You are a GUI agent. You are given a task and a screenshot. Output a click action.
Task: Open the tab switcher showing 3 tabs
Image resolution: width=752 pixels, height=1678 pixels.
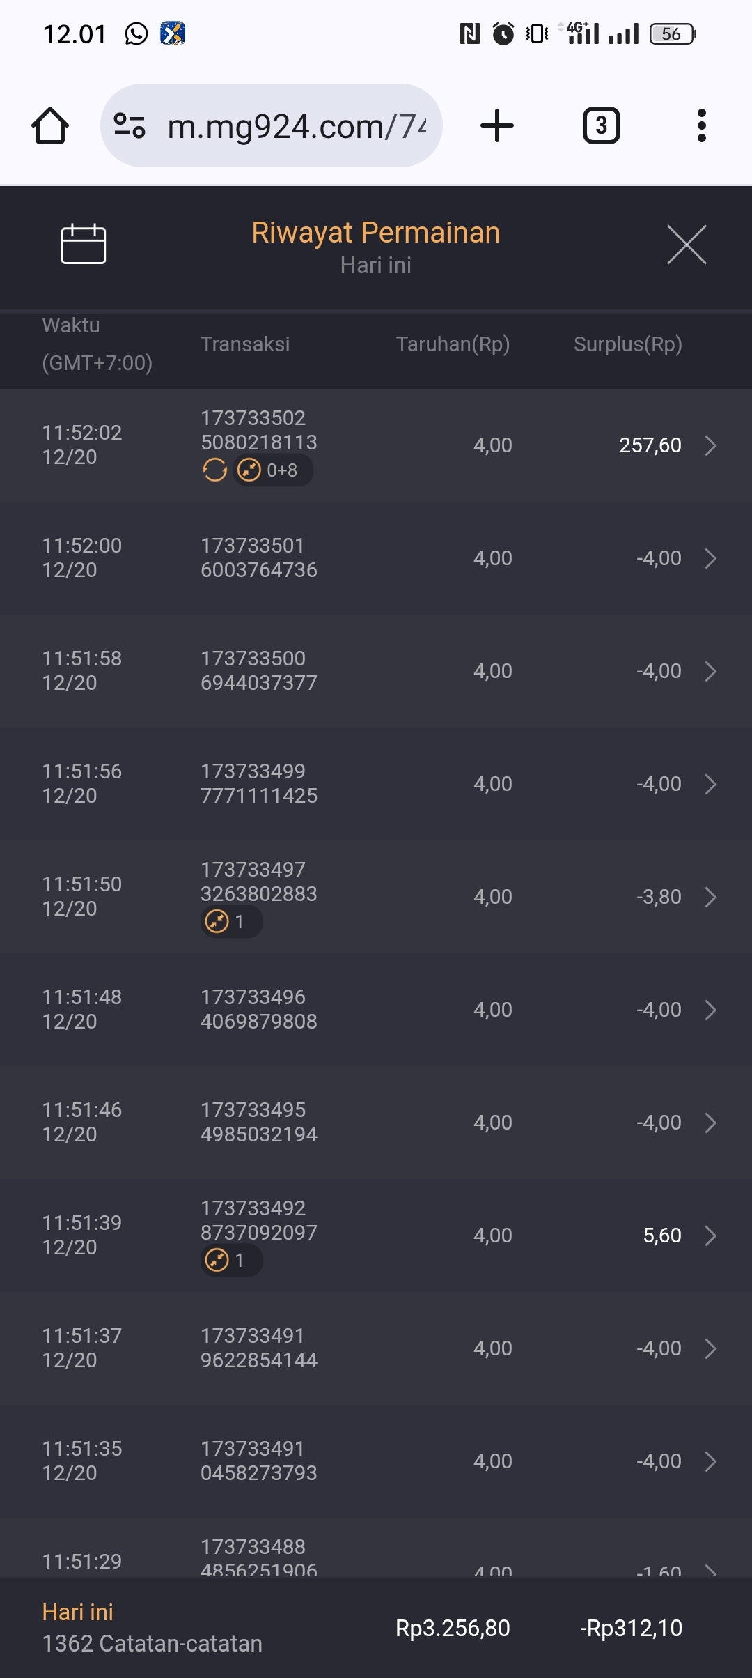(601, 126)
